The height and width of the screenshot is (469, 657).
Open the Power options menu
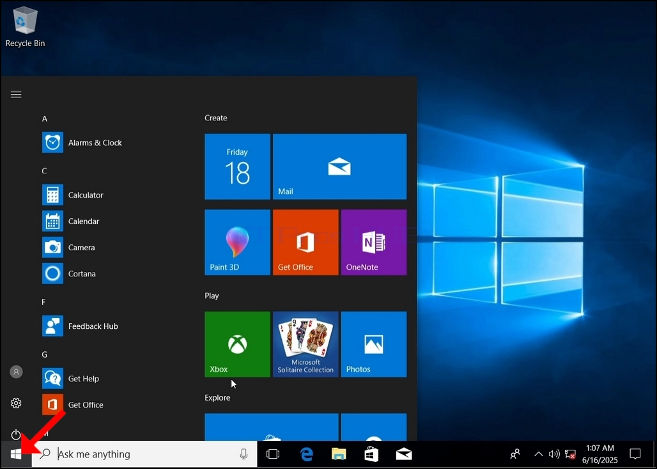tap(16, 434)
